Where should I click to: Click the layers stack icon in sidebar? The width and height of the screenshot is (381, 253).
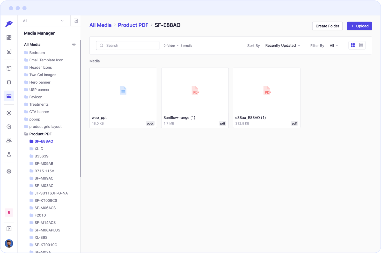pos(9,82)
